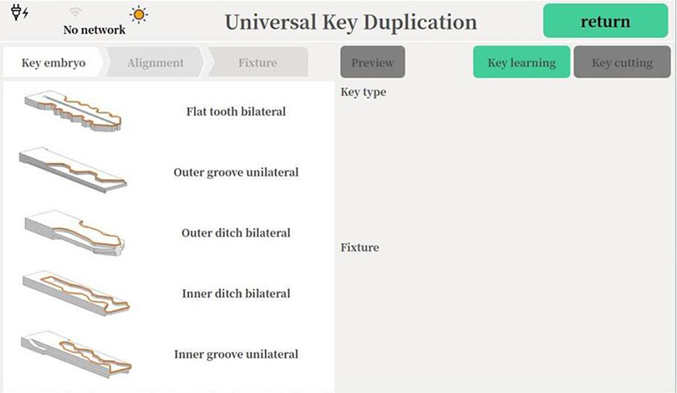Viewport: 677px width, 393px height.
Task: Select the Flat tooth bilateral text label
Action: tap(236, 112)
